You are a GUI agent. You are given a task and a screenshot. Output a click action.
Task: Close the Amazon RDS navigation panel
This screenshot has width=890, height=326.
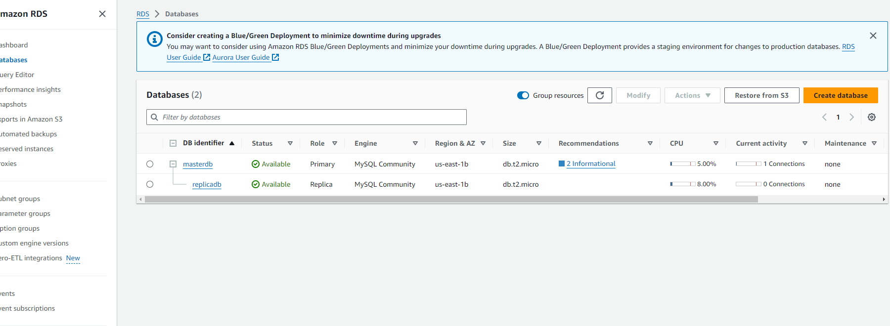[102, 14]
